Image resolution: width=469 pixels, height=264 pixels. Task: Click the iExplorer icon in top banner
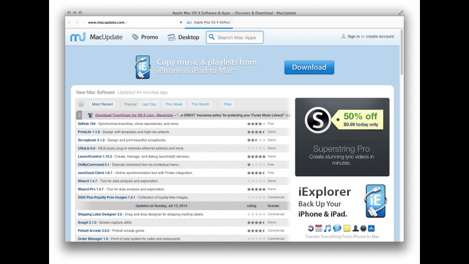pos(143,67)
